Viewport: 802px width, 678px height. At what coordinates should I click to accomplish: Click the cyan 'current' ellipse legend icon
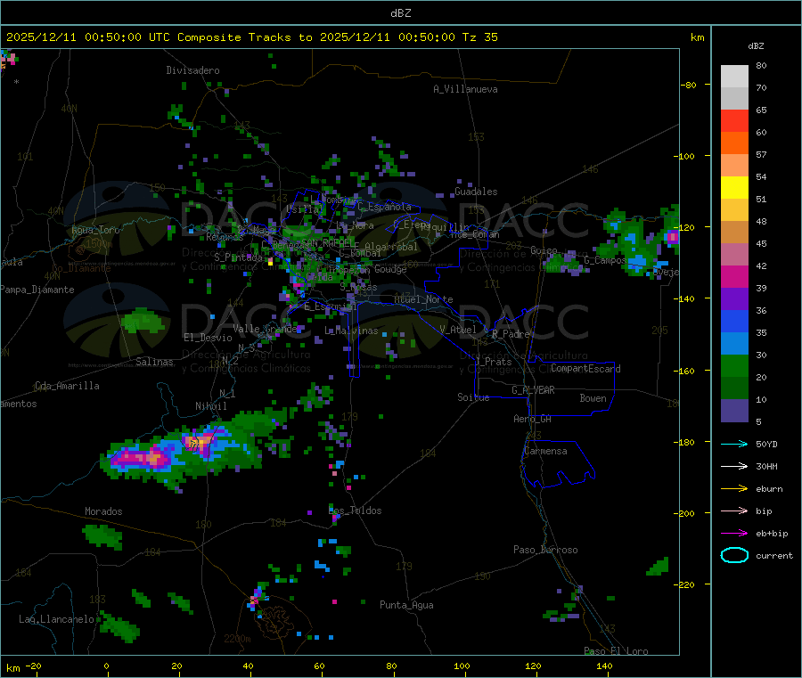734,555
